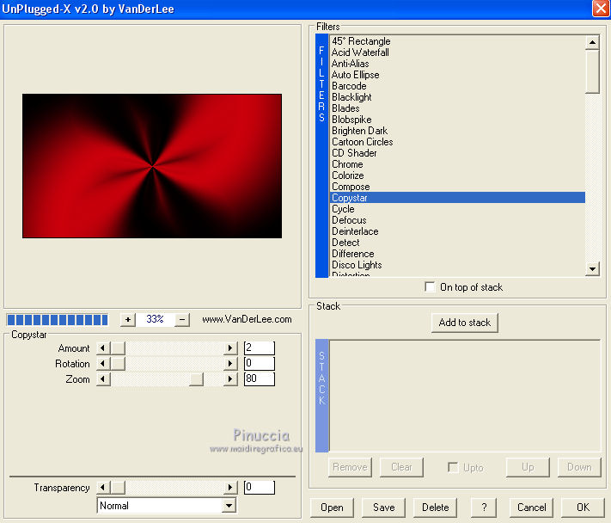Decrease Rotation with left arrow
The image size is (611, 523).
[103, 364]
